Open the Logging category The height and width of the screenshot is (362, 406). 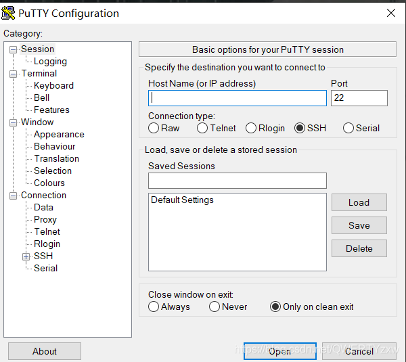(x=50, y=61)
